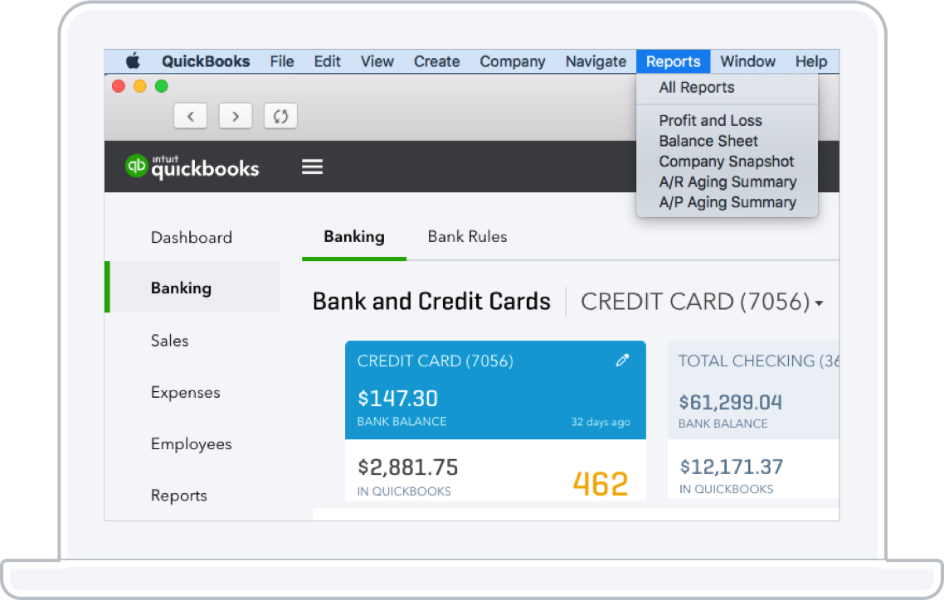
Task: Select Profit and Loss from the Reports menu
Action: point(710,120)
